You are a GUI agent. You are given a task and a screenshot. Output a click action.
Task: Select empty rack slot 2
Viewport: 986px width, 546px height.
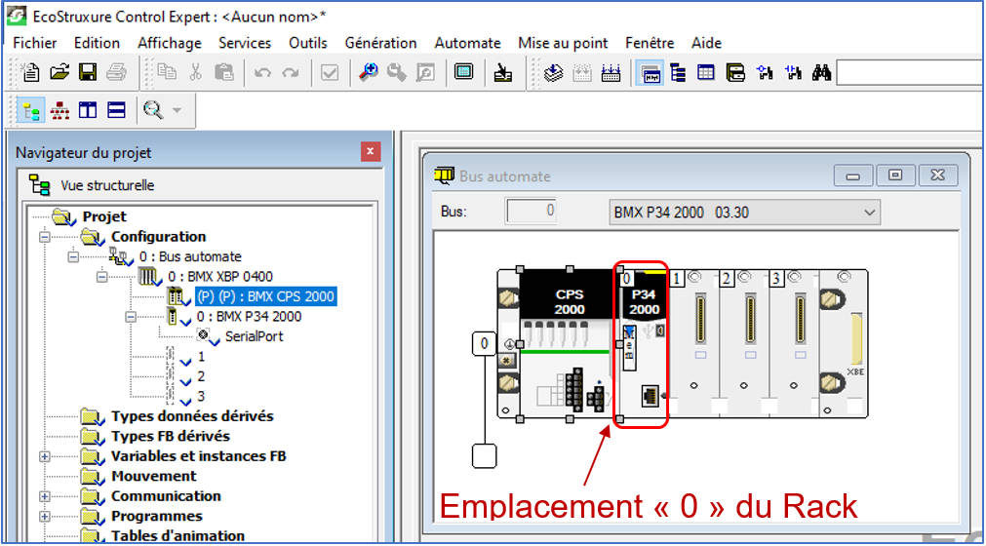(744, 343)
